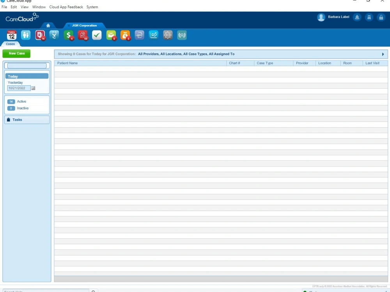
Task: Open the Cloud App Feedback menu
Action: click(x=66, y=7)
